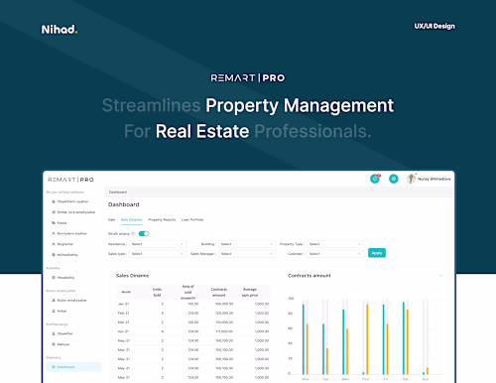Image resolution: width=496 pixels, height=383 pixels.
Task: Click the Əmlak üzrə əməliyyatlar sidebar icon
Action: [54, 212]
